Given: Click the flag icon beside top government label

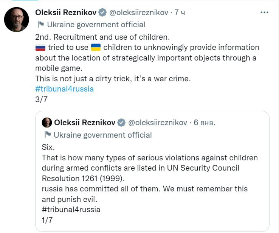Looking at the screenshot, I should (41, 25).
